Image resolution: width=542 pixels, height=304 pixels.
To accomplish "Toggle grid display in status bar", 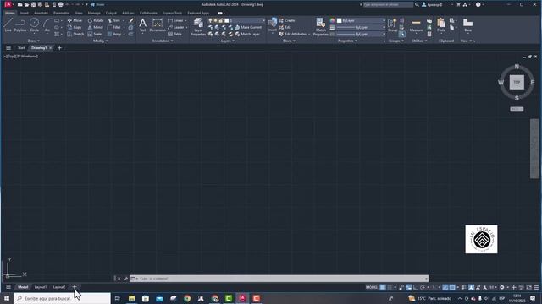I will coord(383,287).
